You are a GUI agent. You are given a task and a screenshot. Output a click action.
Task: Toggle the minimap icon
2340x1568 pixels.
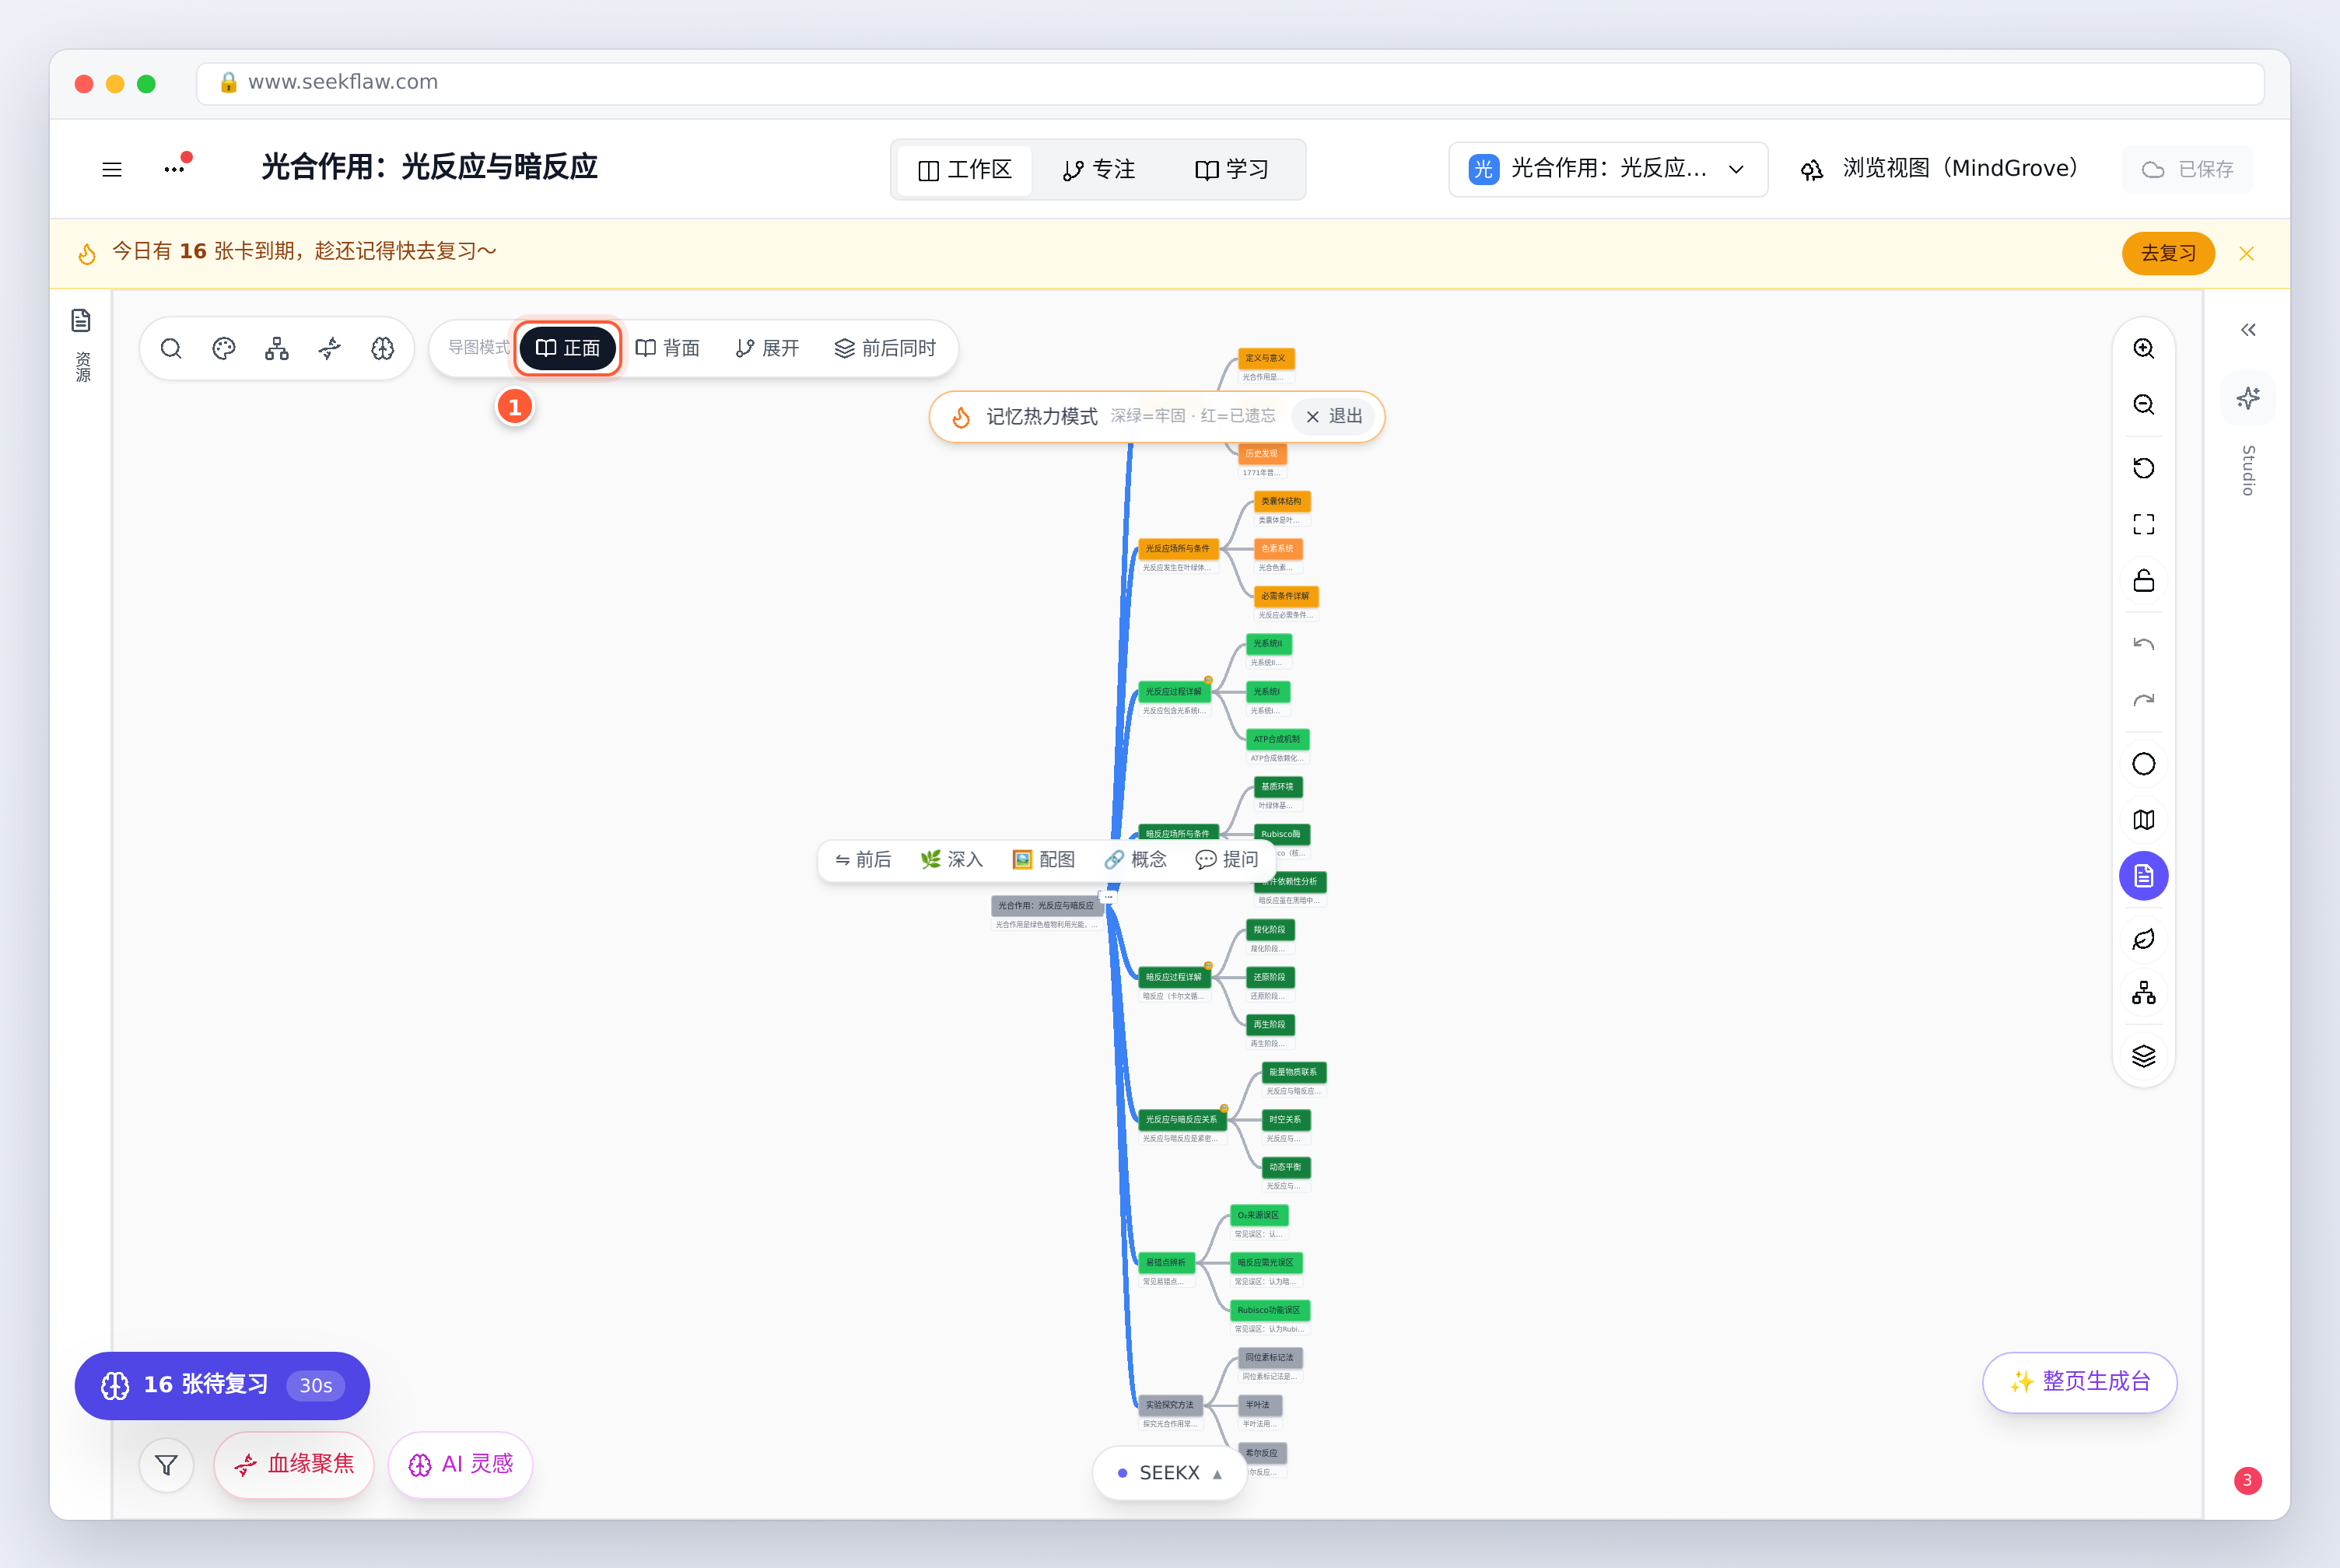2143,820
